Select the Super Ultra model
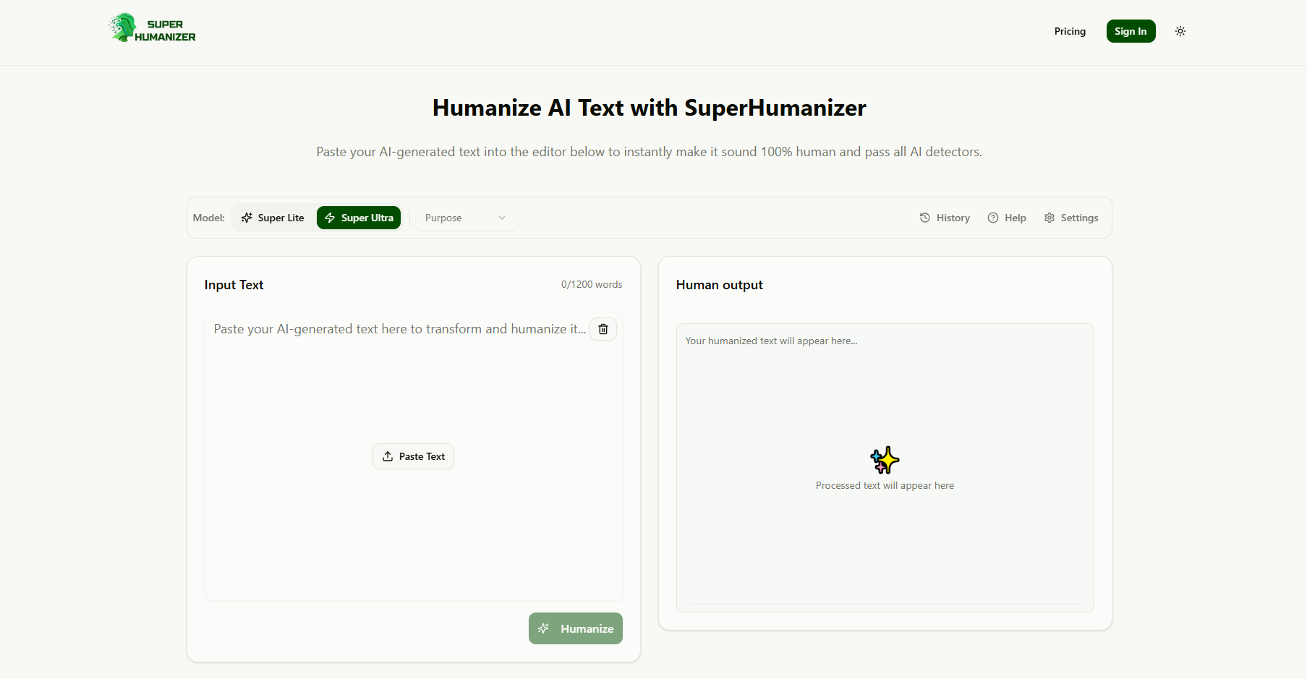The image size is (1307, 679). tap(359, 218)
